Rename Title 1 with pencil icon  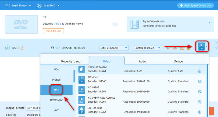pyautogui.click(x=22, y=48)
